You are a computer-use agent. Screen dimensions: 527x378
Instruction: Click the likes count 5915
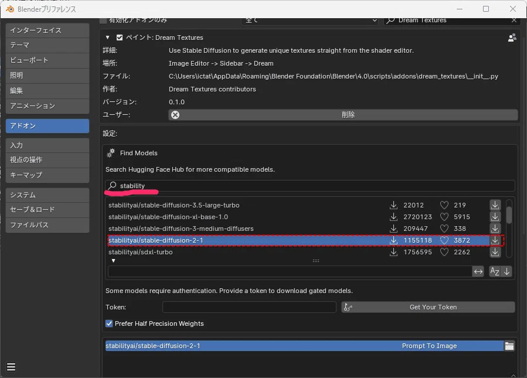pyautogui.click(x=462, y=217)
